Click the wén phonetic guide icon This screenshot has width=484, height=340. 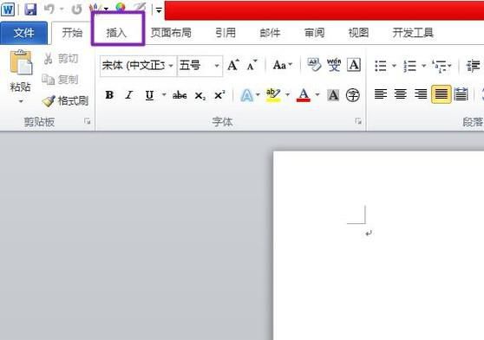[334, 65]
